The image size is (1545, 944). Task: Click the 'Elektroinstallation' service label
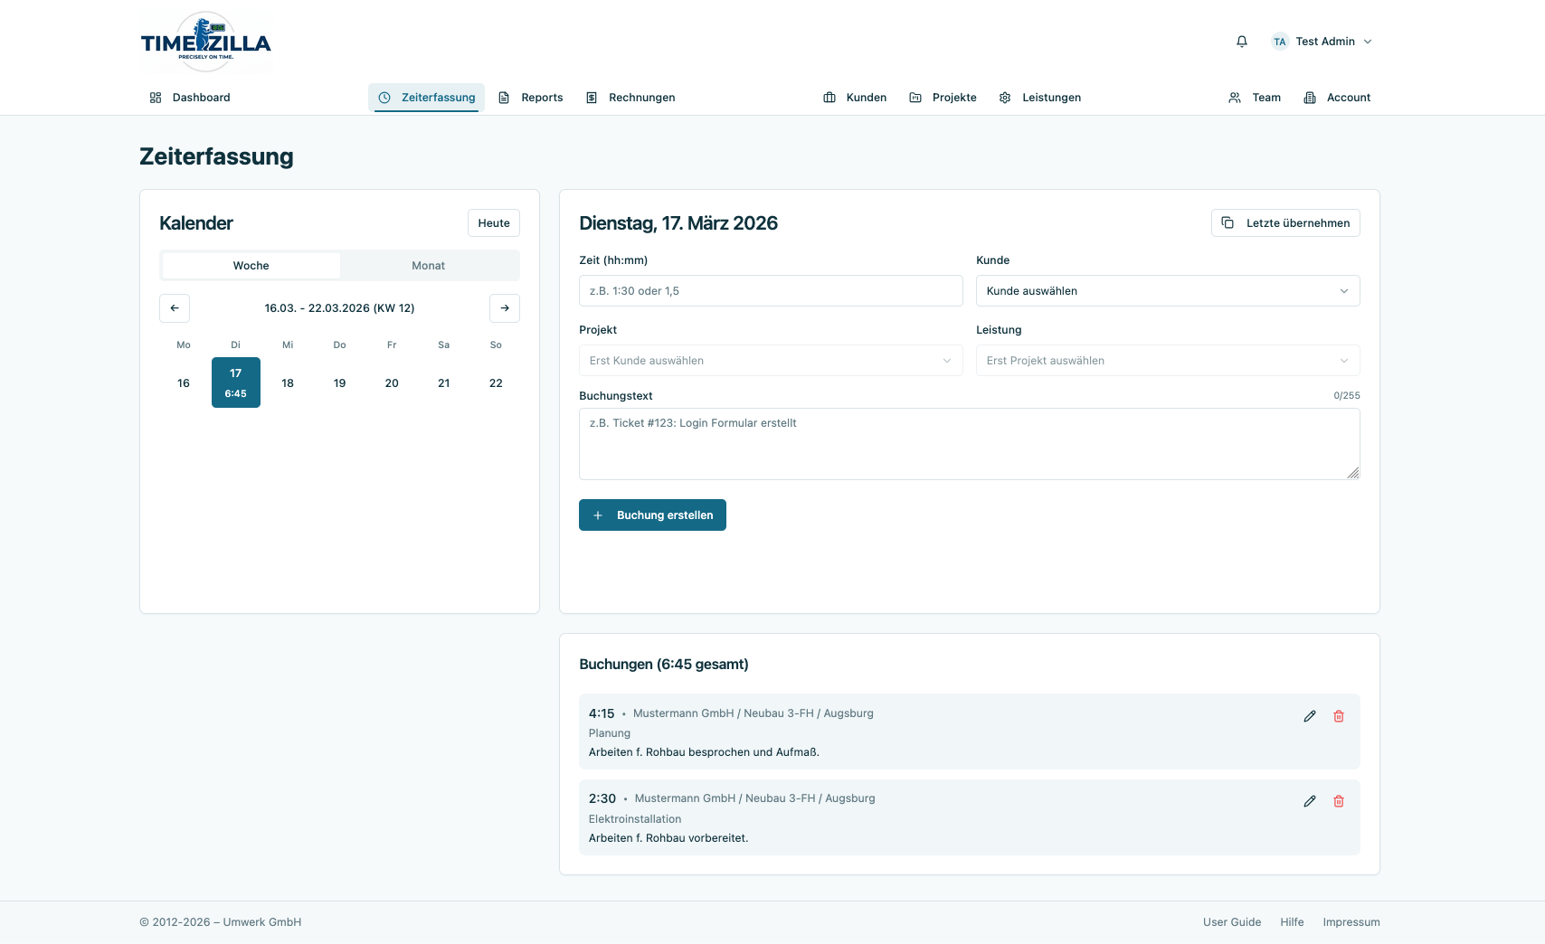(x=635, y=819)
